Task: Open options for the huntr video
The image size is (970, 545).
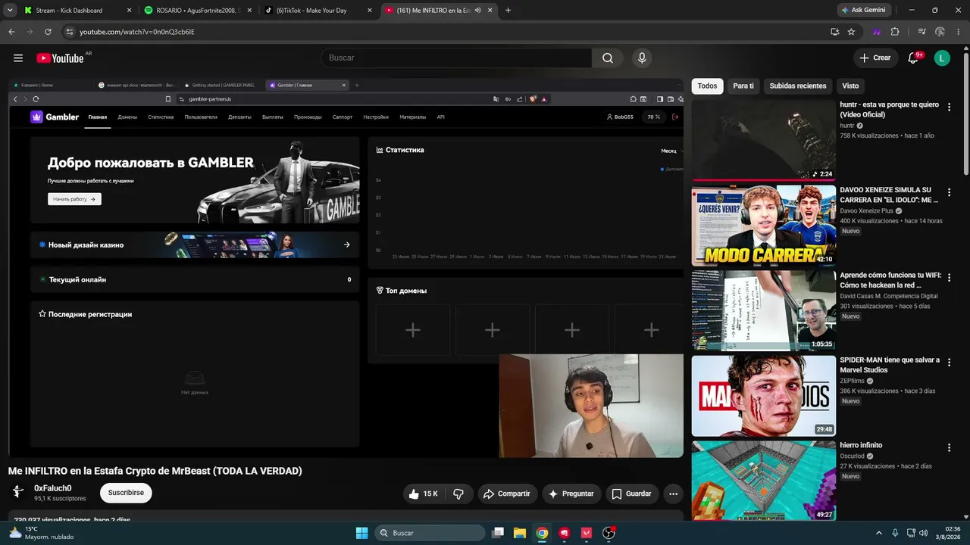Action: [949, 107]
